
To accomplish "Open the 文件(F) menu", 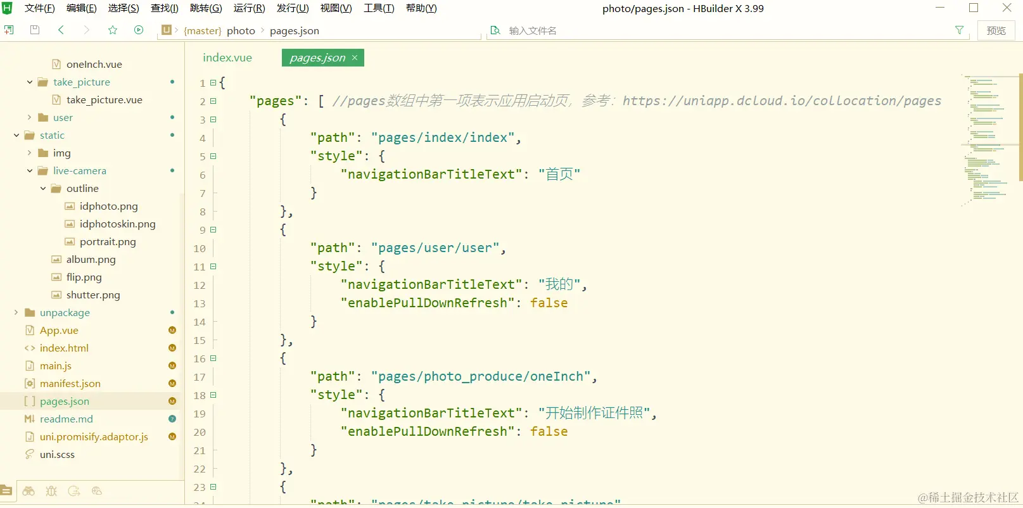I will (39, 8).
